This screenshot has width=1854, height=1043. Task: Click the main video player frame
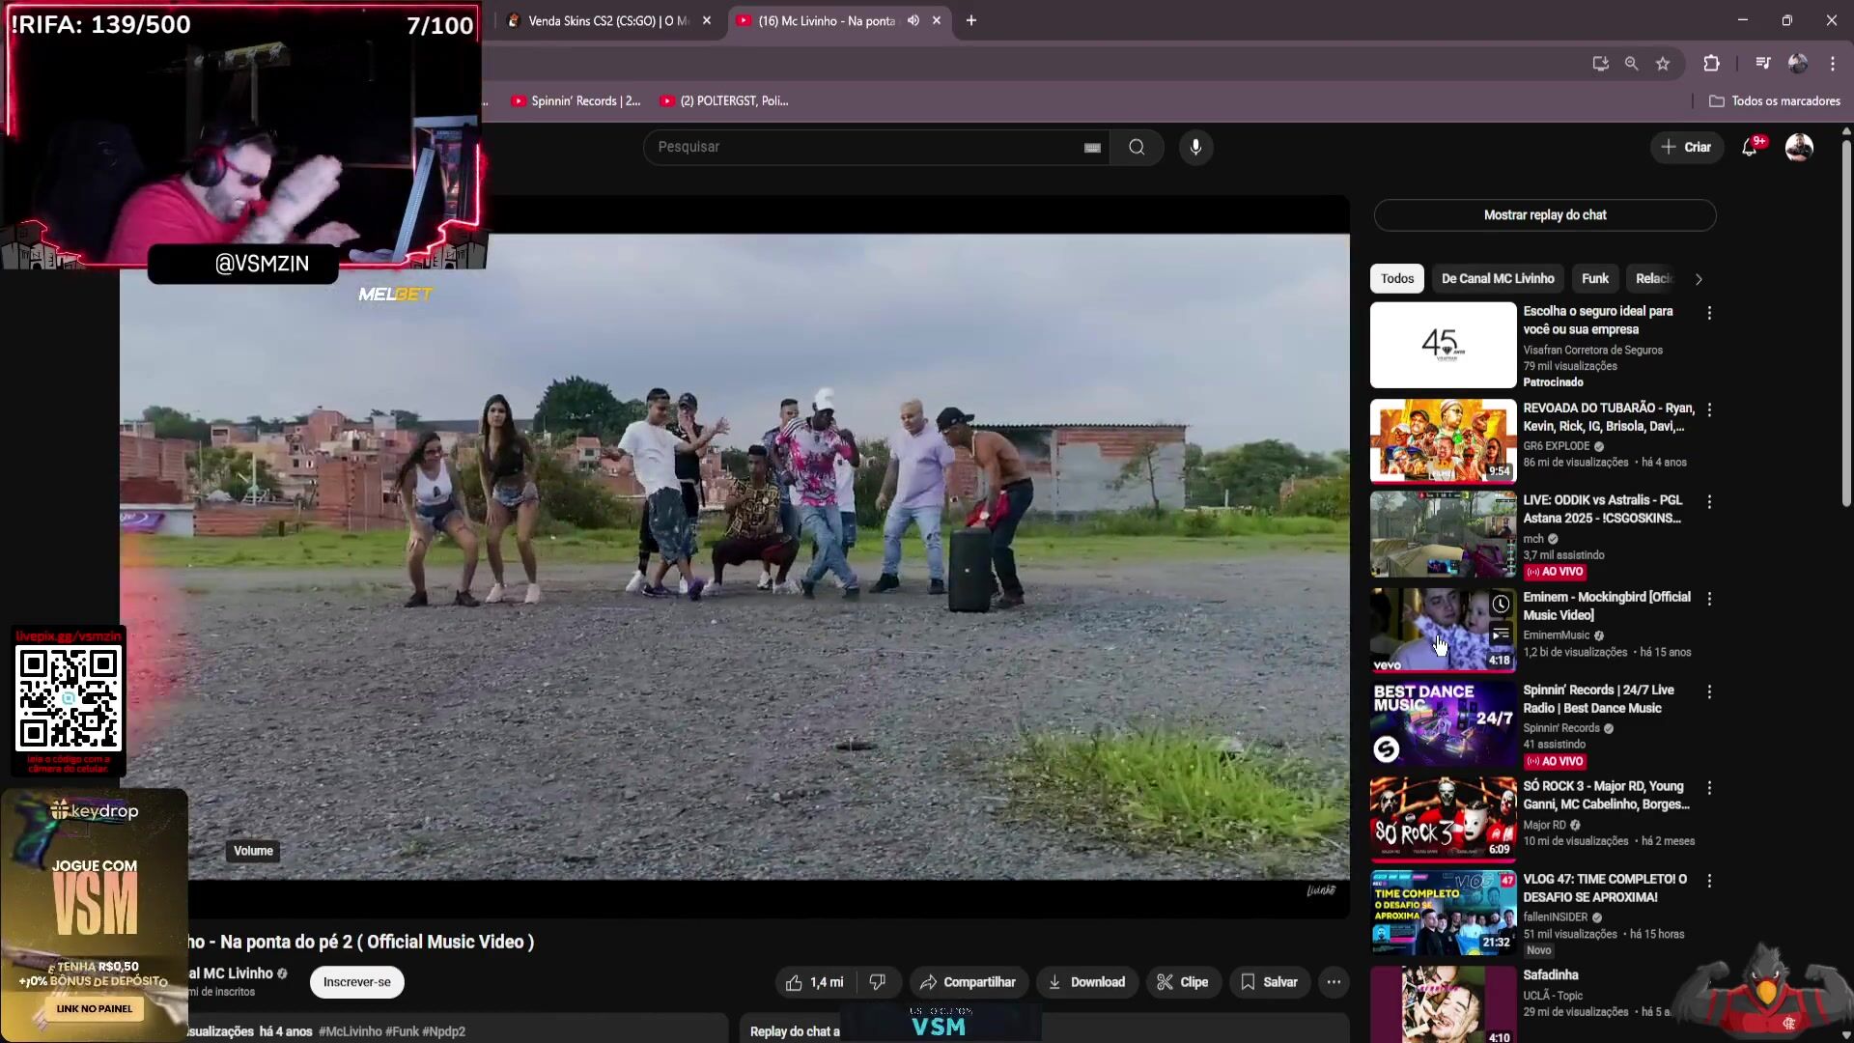[x=735, y=556]
